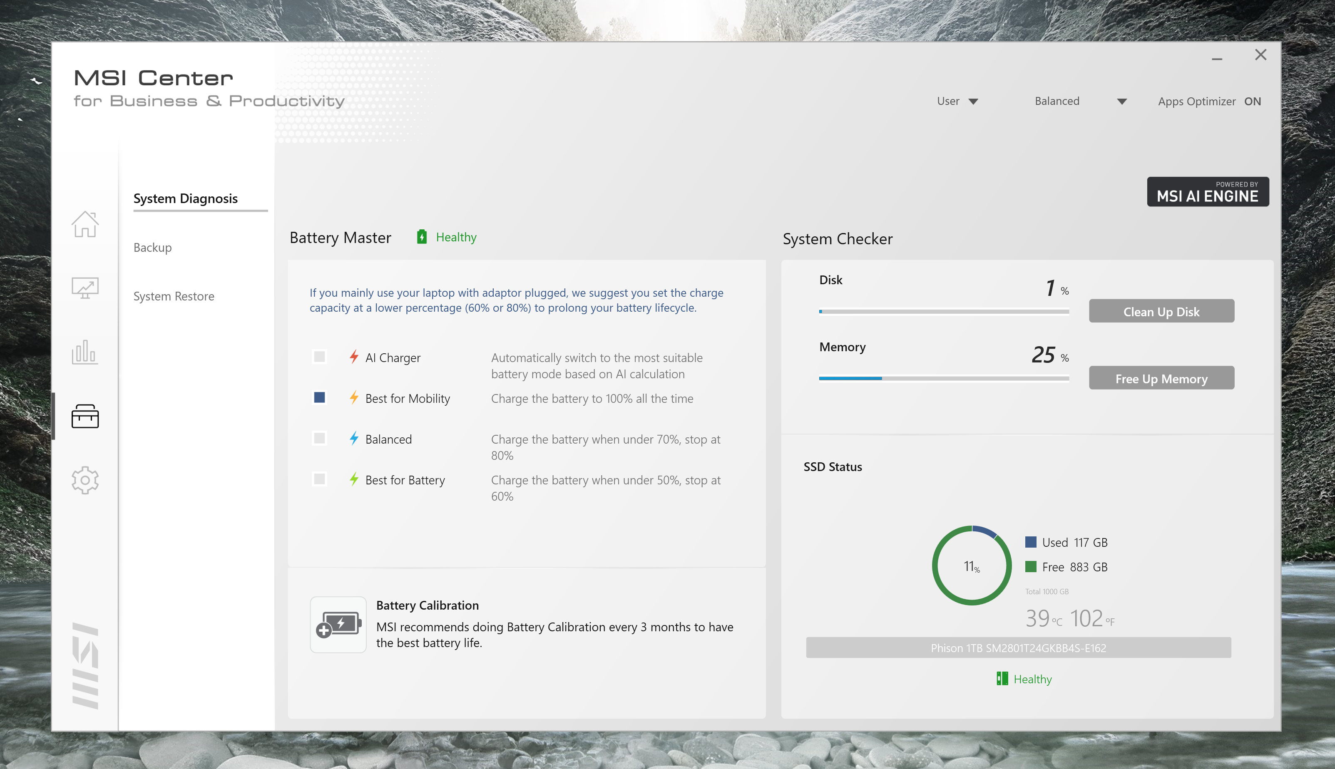Click 'Total 1000 GB' text
The width and height of the screenshot is (1335, 769).
coord(1047,592)
